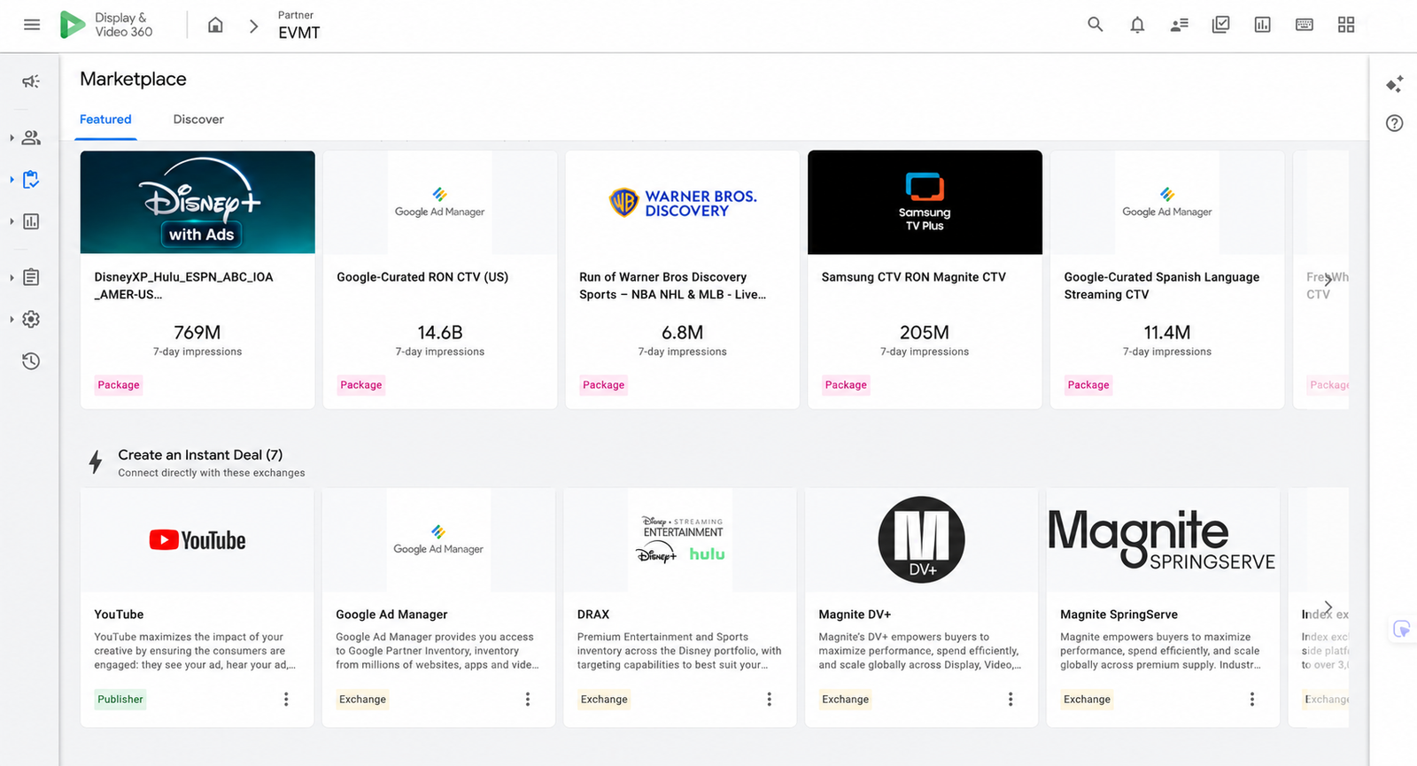
Task: Click the Exchange tag on Magnite DV+ card
Action: tap(846, 700)
